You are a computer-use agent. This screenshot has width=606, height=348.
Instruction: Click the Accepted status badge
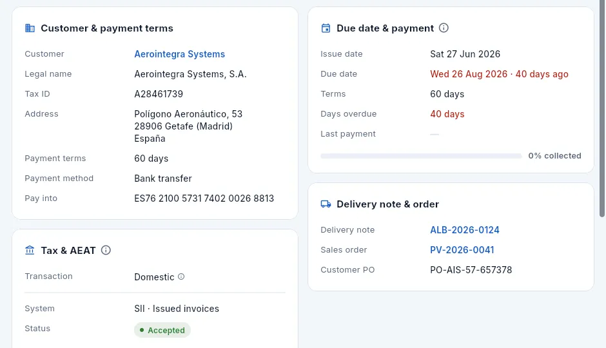click(162, 330)
